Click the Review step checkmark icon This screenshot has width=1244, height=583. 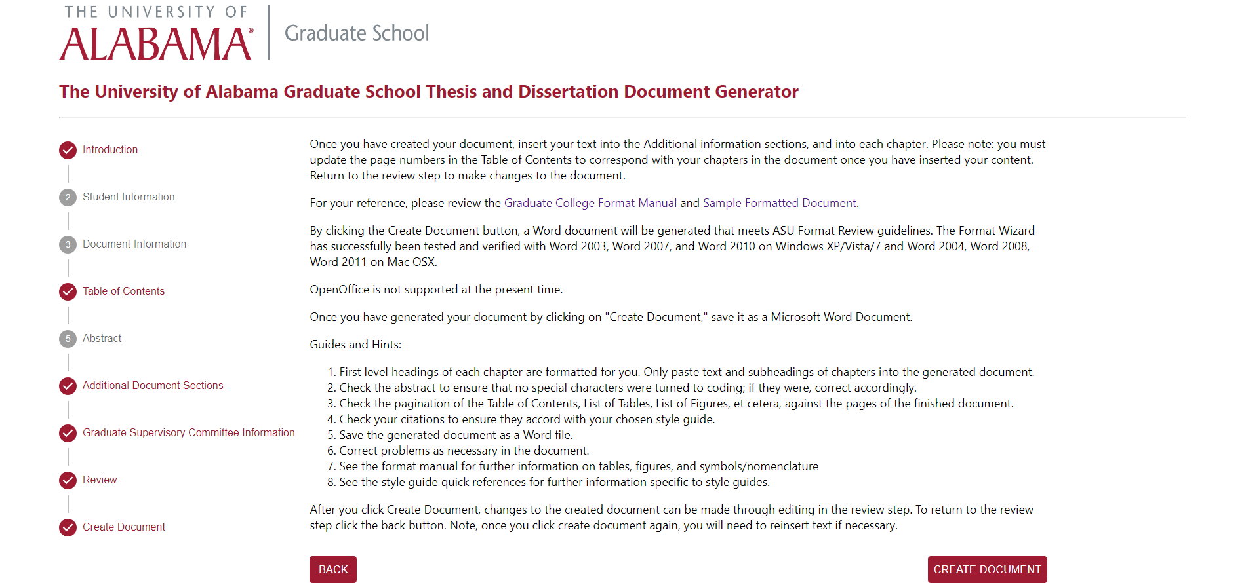pyautogui.click(x=68, y=480)
